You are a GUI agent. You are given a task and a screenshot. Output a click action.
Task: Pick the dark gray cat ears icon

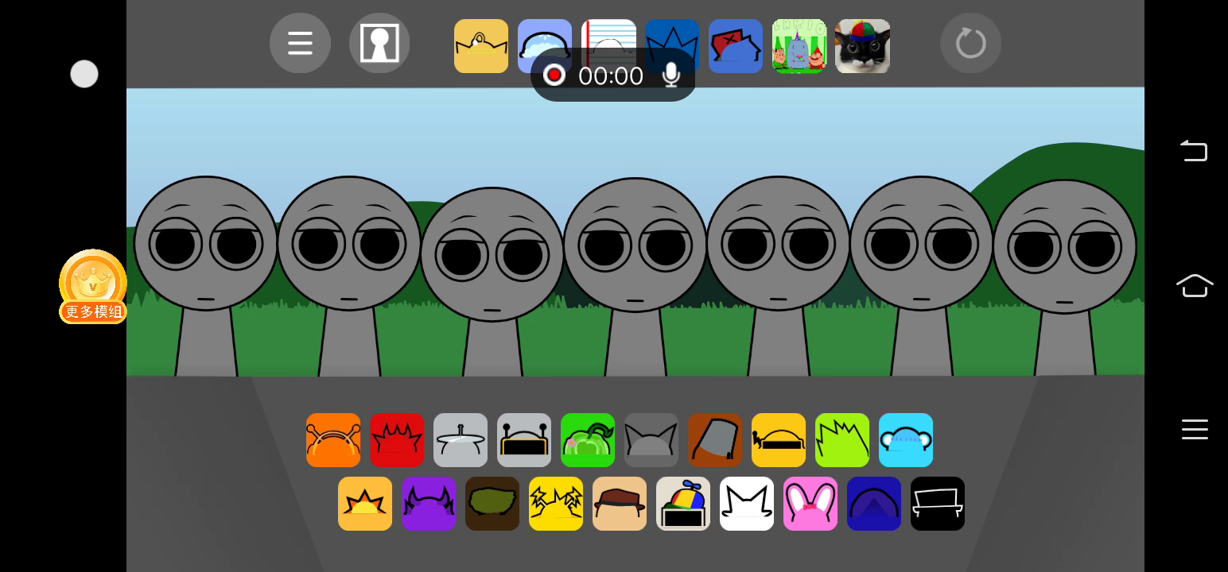[651, 440]
